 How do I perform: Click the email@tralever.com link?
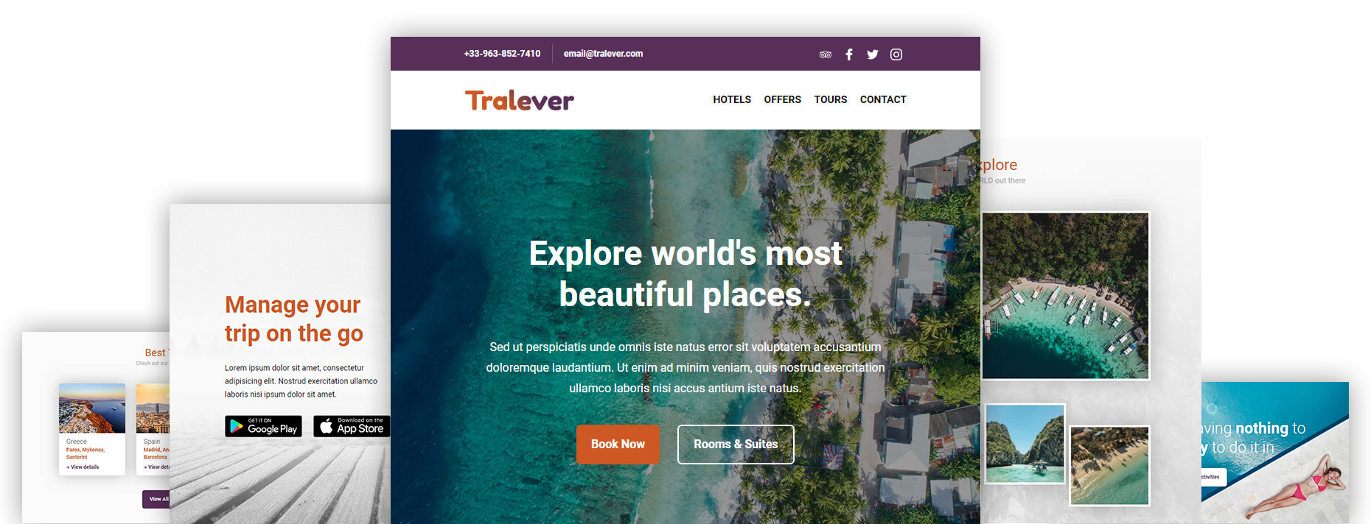(x=603, y=54)
